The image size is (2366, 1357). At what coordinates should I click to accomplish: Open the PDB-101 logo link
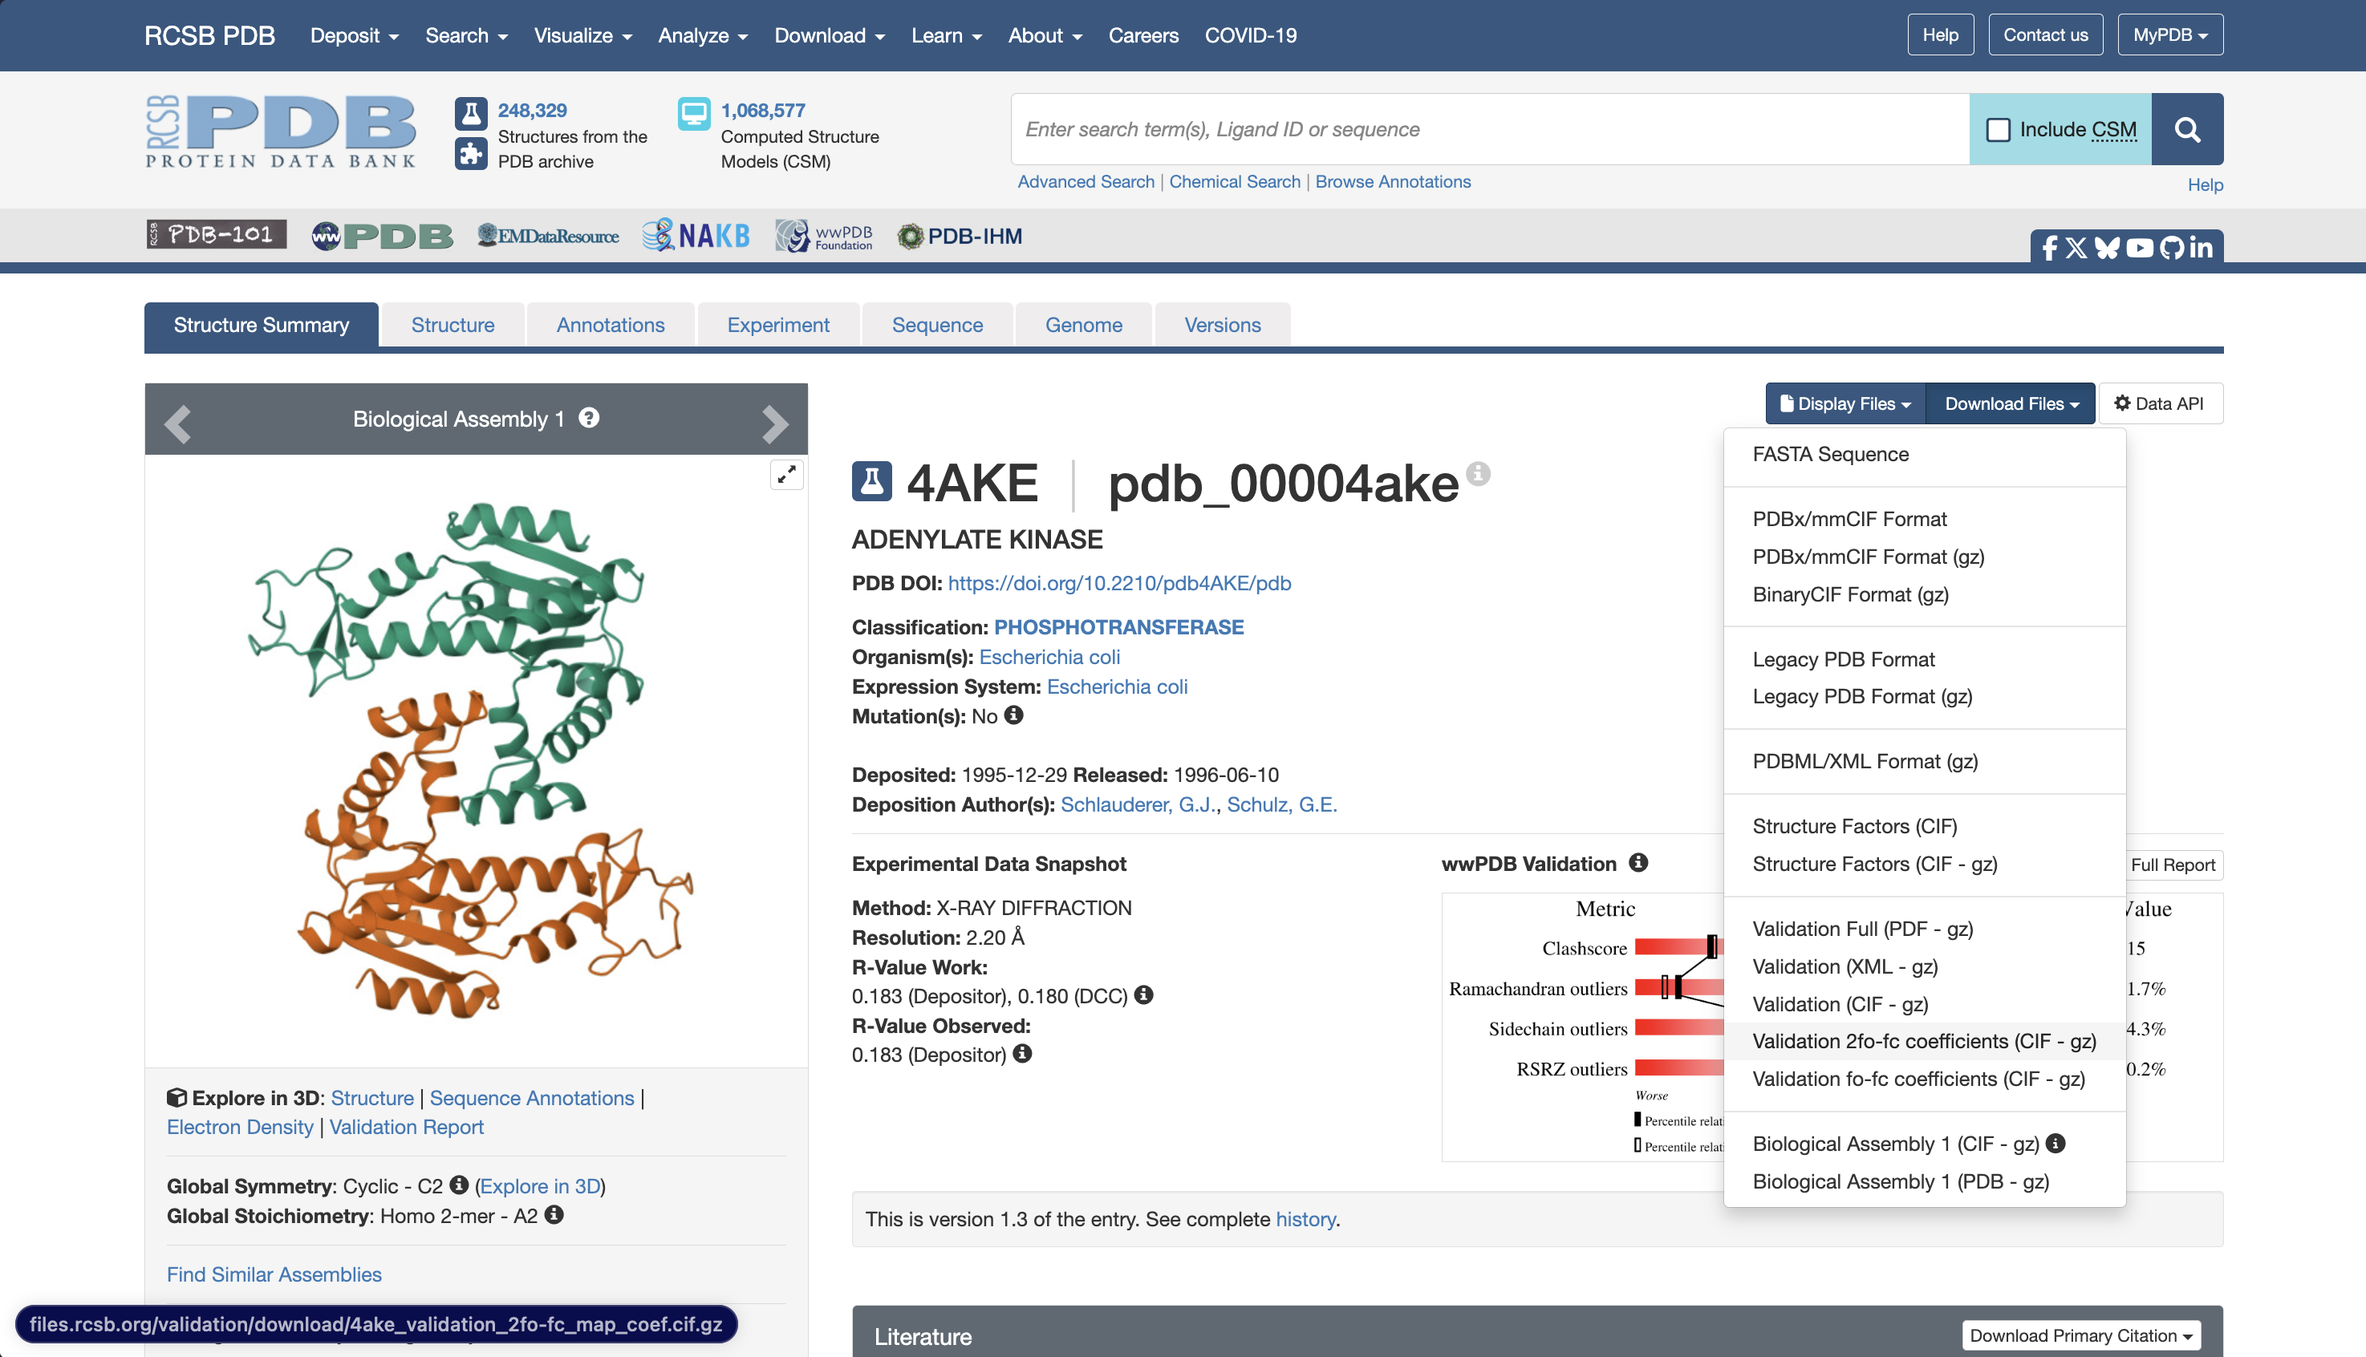click(217, 235)
